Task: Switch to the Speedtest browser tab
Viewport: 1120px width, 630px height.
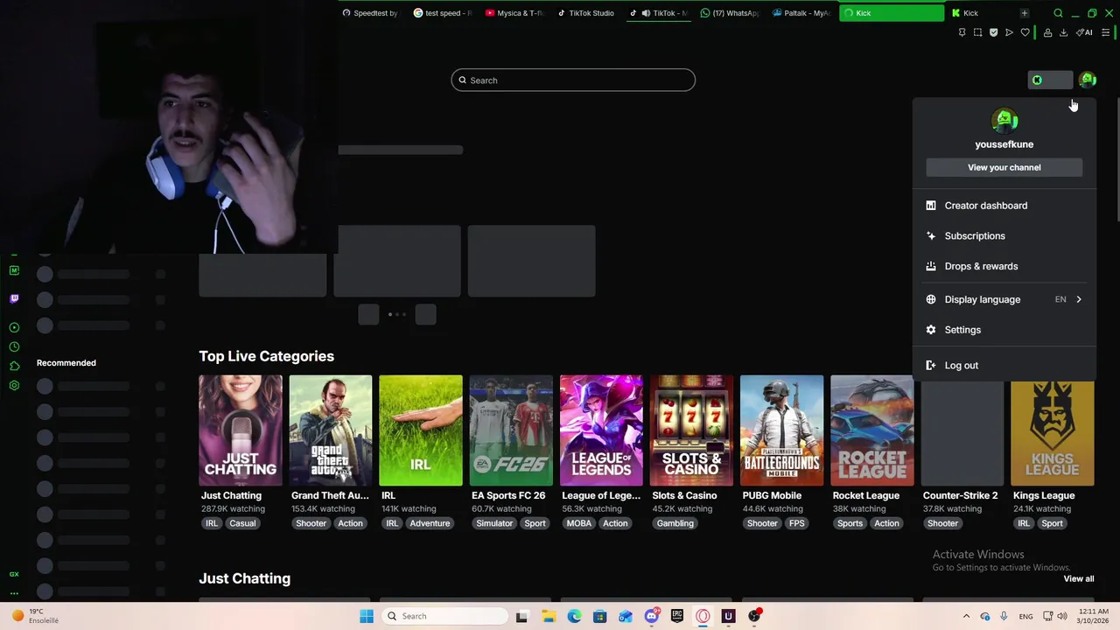Action: pyautogui.click(x=370, y=13)
